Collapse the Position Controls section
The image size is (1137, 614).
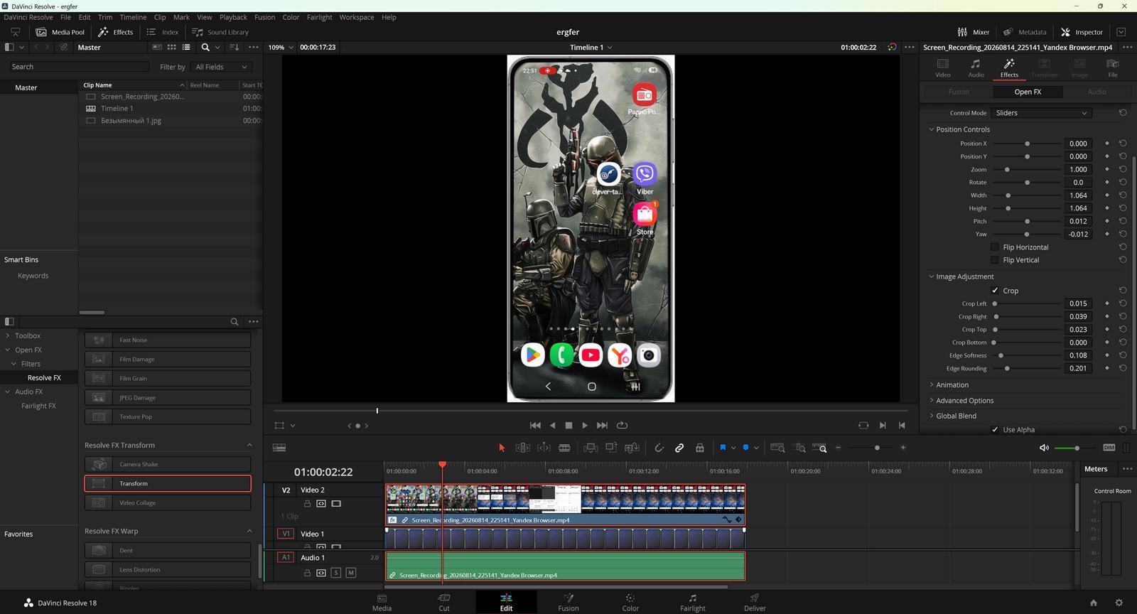click(x=932, y=129)
